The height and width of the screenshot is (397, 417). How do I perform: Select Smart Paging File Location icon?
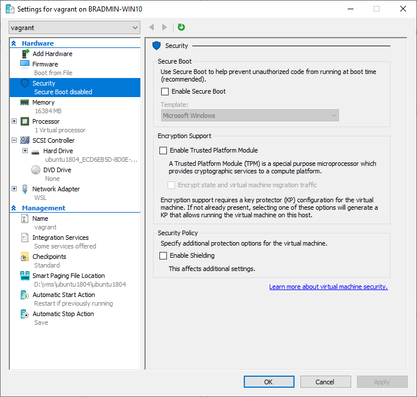pyautogui.click(x=25, y=276)
